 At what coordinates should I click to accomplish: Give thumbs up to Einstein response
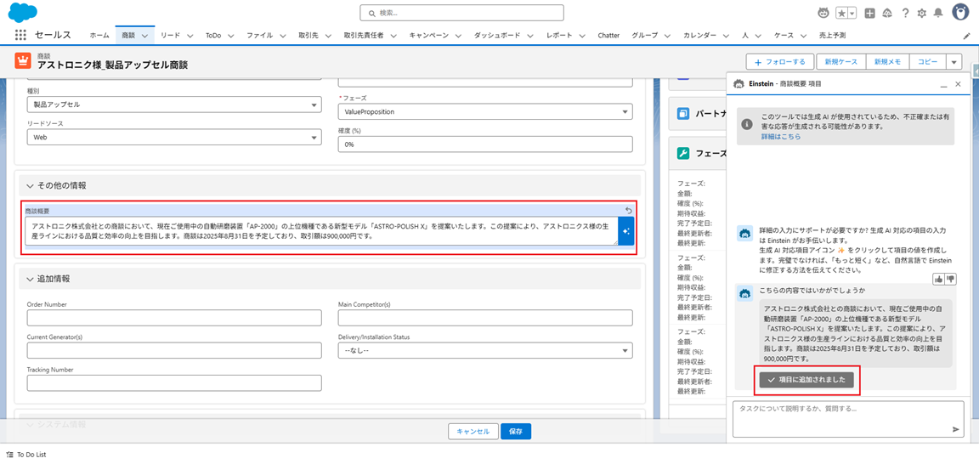pyautogui.click(x=938, y=279)
